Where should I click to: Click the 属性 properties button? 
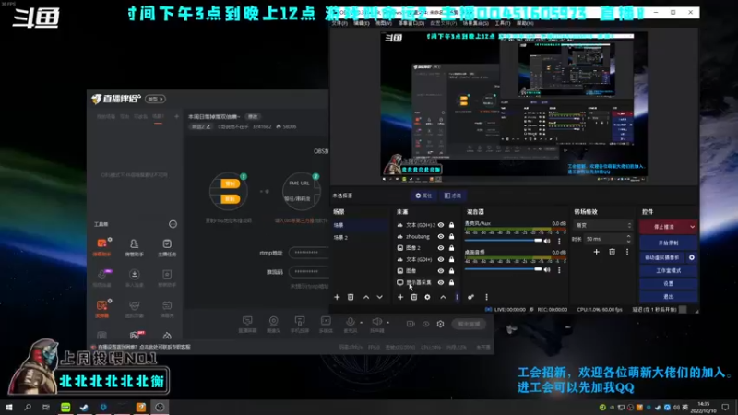pos(423,196)
